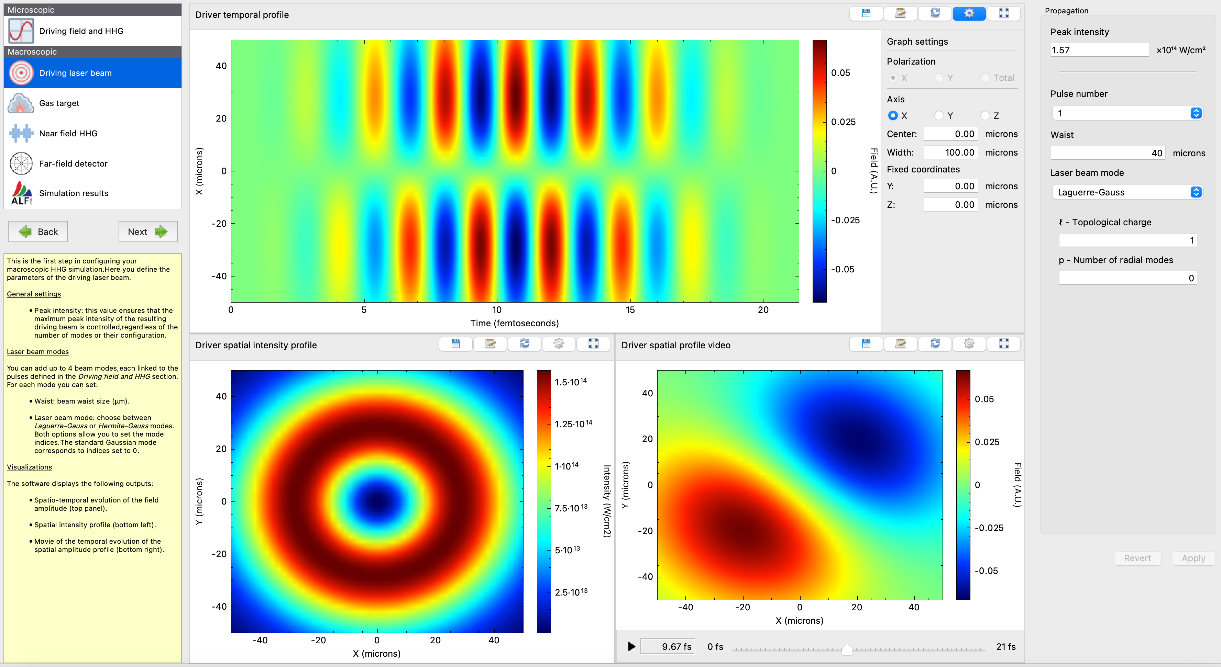Select the Far-field detector step
The width and height of the screenshot is (1221, 667).
point(74,163)
